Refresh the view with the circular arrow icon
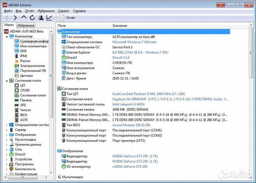 (32, 18)
